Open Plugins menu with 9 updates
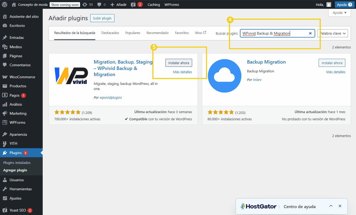 21,153
